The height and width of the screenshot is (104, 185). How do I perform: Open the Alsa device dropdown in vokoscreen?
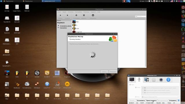coord(160,97)
